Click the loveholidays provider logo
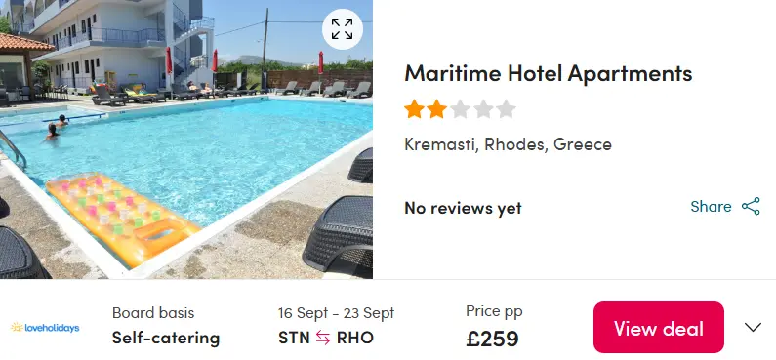This screenshot has height=360, width=776. (x=45, y=328)
